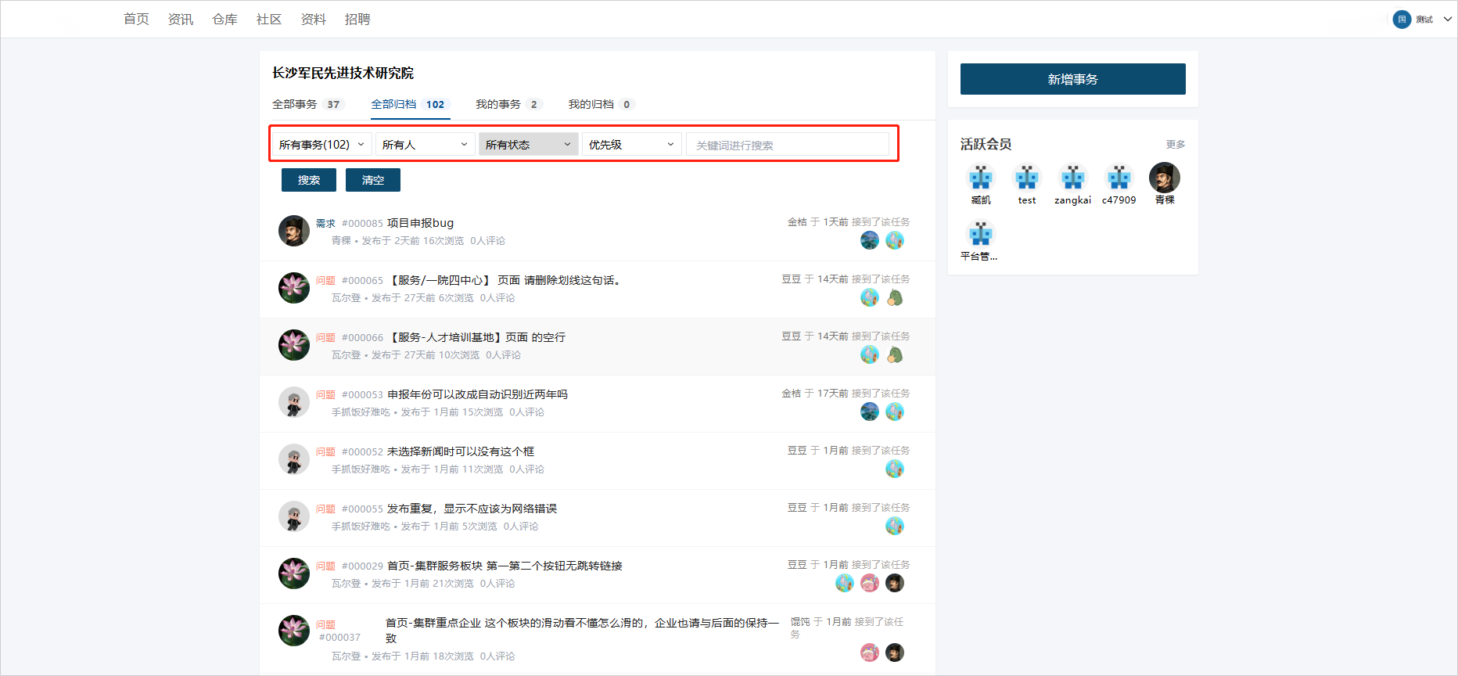Click the 更多 link in 活跃会员
Screen dimensions: 1458x676
(1175, 145)
